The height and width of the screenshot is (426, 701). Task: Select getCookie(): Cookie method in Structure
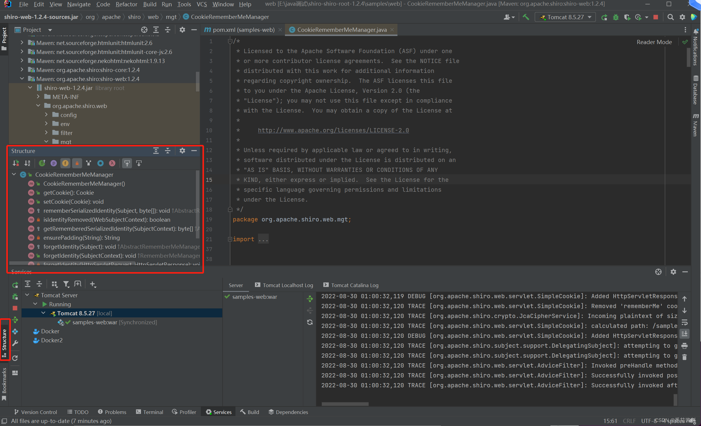[x=69, y=193]
